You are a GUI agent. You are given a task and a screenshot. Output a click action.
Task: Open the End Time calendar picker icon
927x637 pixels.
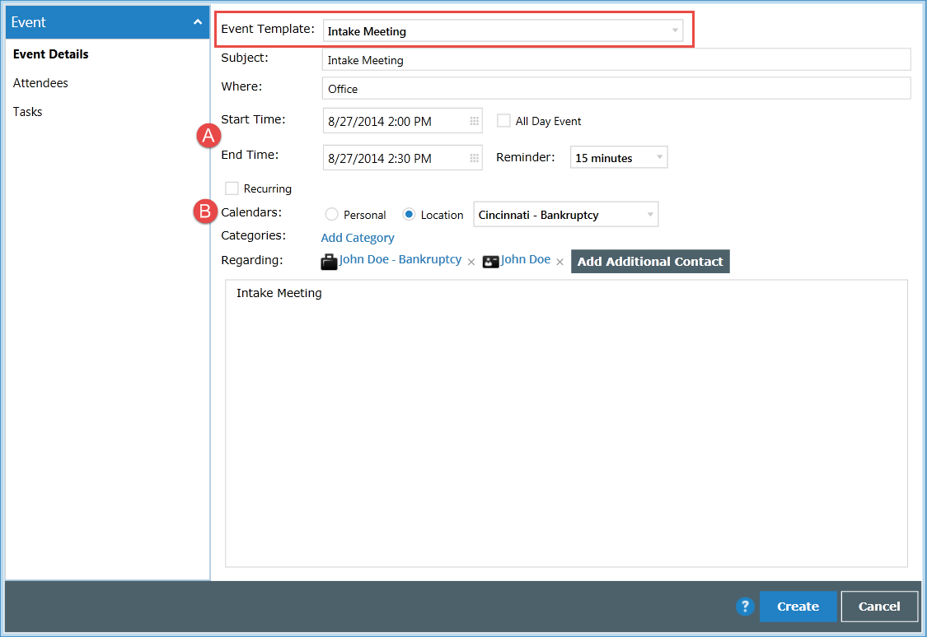[x=474, y=158]
